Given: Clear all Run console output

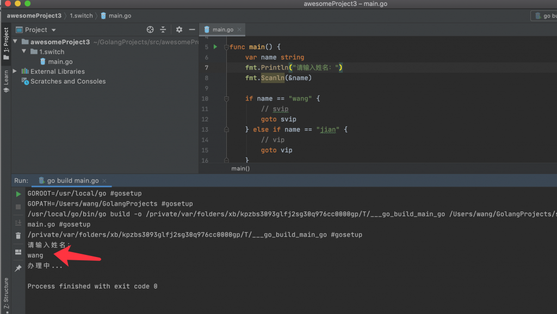Looking at the screenshot, I should pos(18,236).
